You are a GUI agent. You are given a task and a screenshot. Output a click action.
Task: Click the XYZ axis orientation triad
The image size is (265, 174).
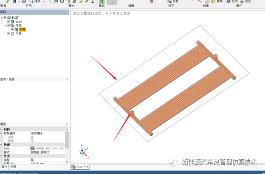[84, 151]
